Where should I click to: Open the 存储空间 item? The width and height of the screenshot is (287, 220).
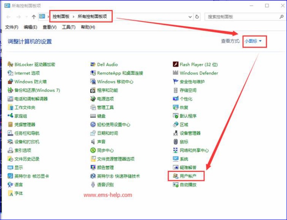tap(185, 90)
